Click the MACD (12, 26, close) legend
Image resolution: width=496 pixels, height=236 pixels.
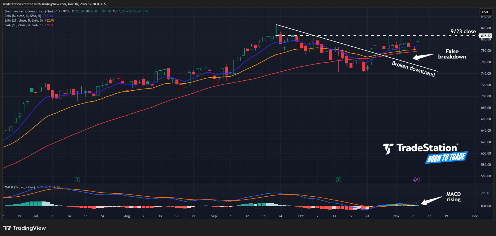click(x=20, y=187)
